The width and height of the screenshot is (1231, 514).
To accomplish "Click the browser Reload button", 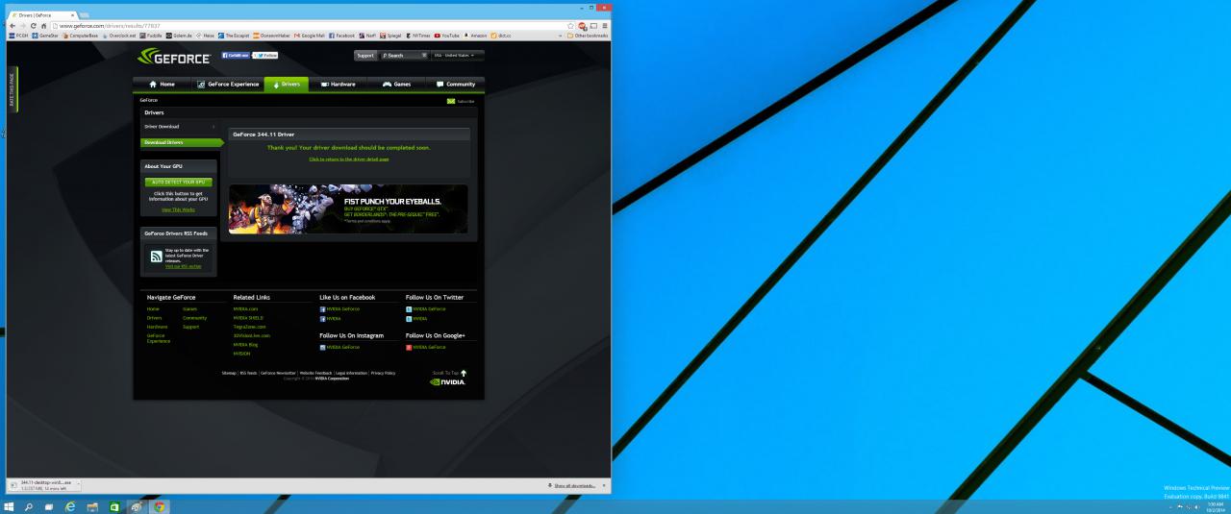I will (33, 26).
